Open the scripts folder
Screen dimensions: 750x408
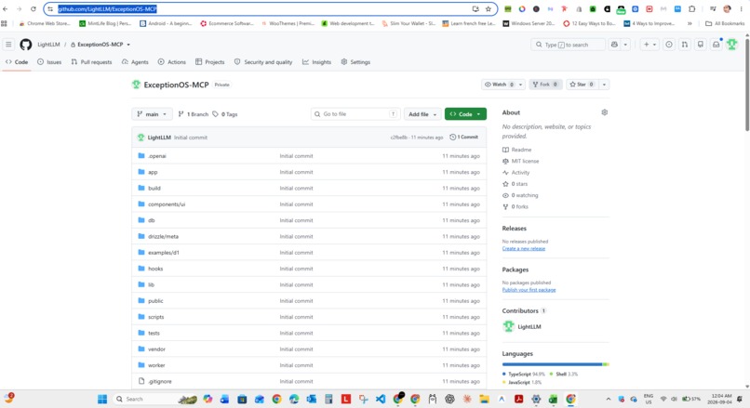click(x=156, y=317)
